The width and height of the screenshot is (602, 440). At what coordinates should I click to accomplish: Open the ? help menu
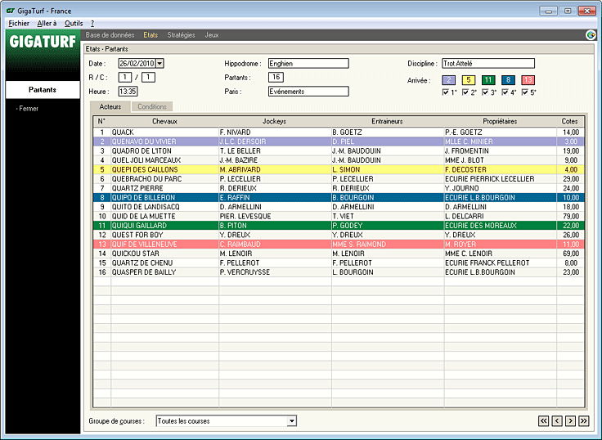[x=92, y=24]
